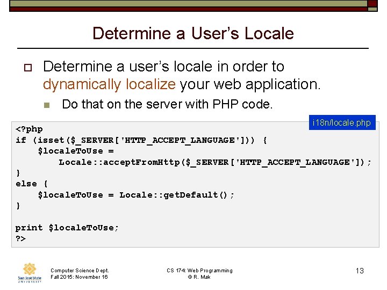Click 'your web application.' text

click(250, 85)
